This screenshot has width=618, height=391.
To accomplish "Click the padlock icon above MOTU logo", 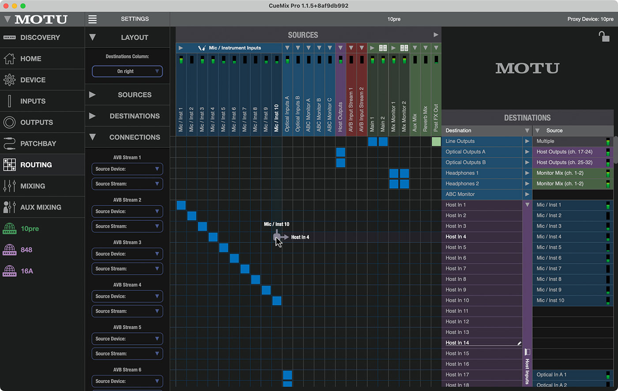I will pyautogui.click(x=604, y=36).
